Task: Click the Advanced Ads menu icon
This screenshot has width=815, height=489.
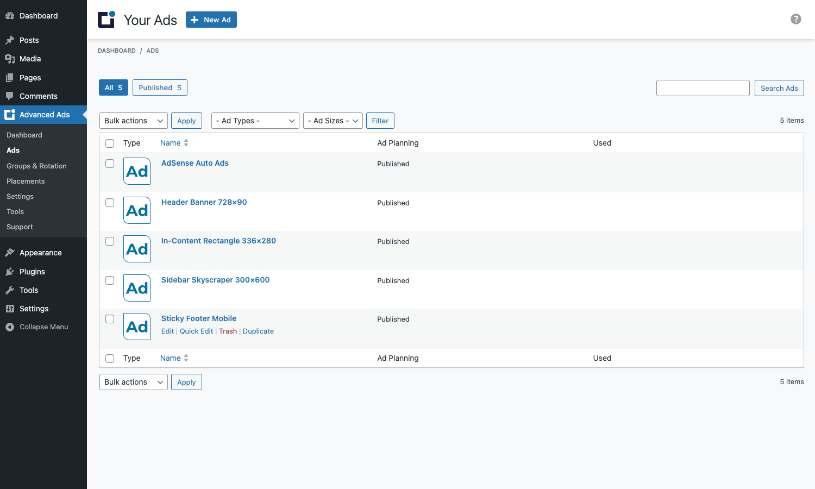Action: 10,115
